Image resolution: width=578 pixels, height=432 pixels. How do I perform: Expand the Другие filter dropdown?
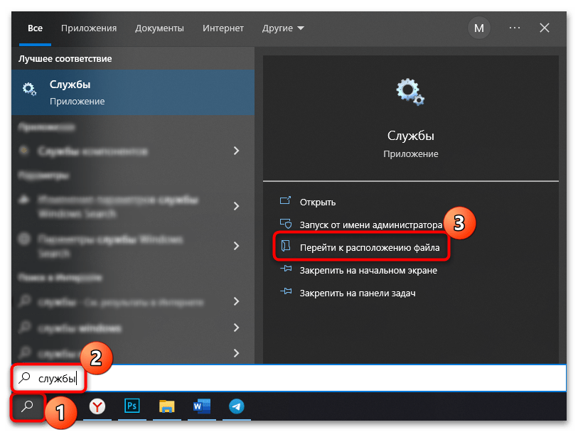pos(282,28)
